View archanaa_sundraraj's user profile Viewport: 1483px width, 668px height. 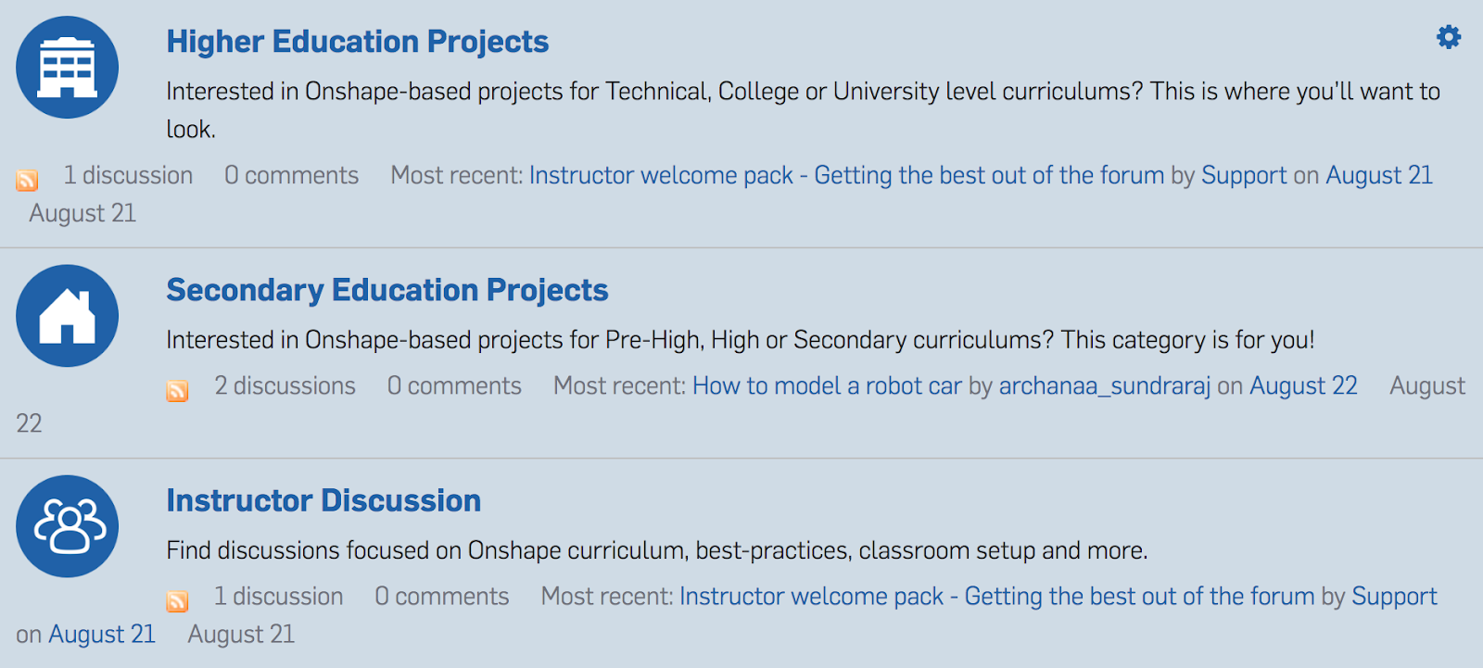pyautogui.click(x=1104, y=385)
